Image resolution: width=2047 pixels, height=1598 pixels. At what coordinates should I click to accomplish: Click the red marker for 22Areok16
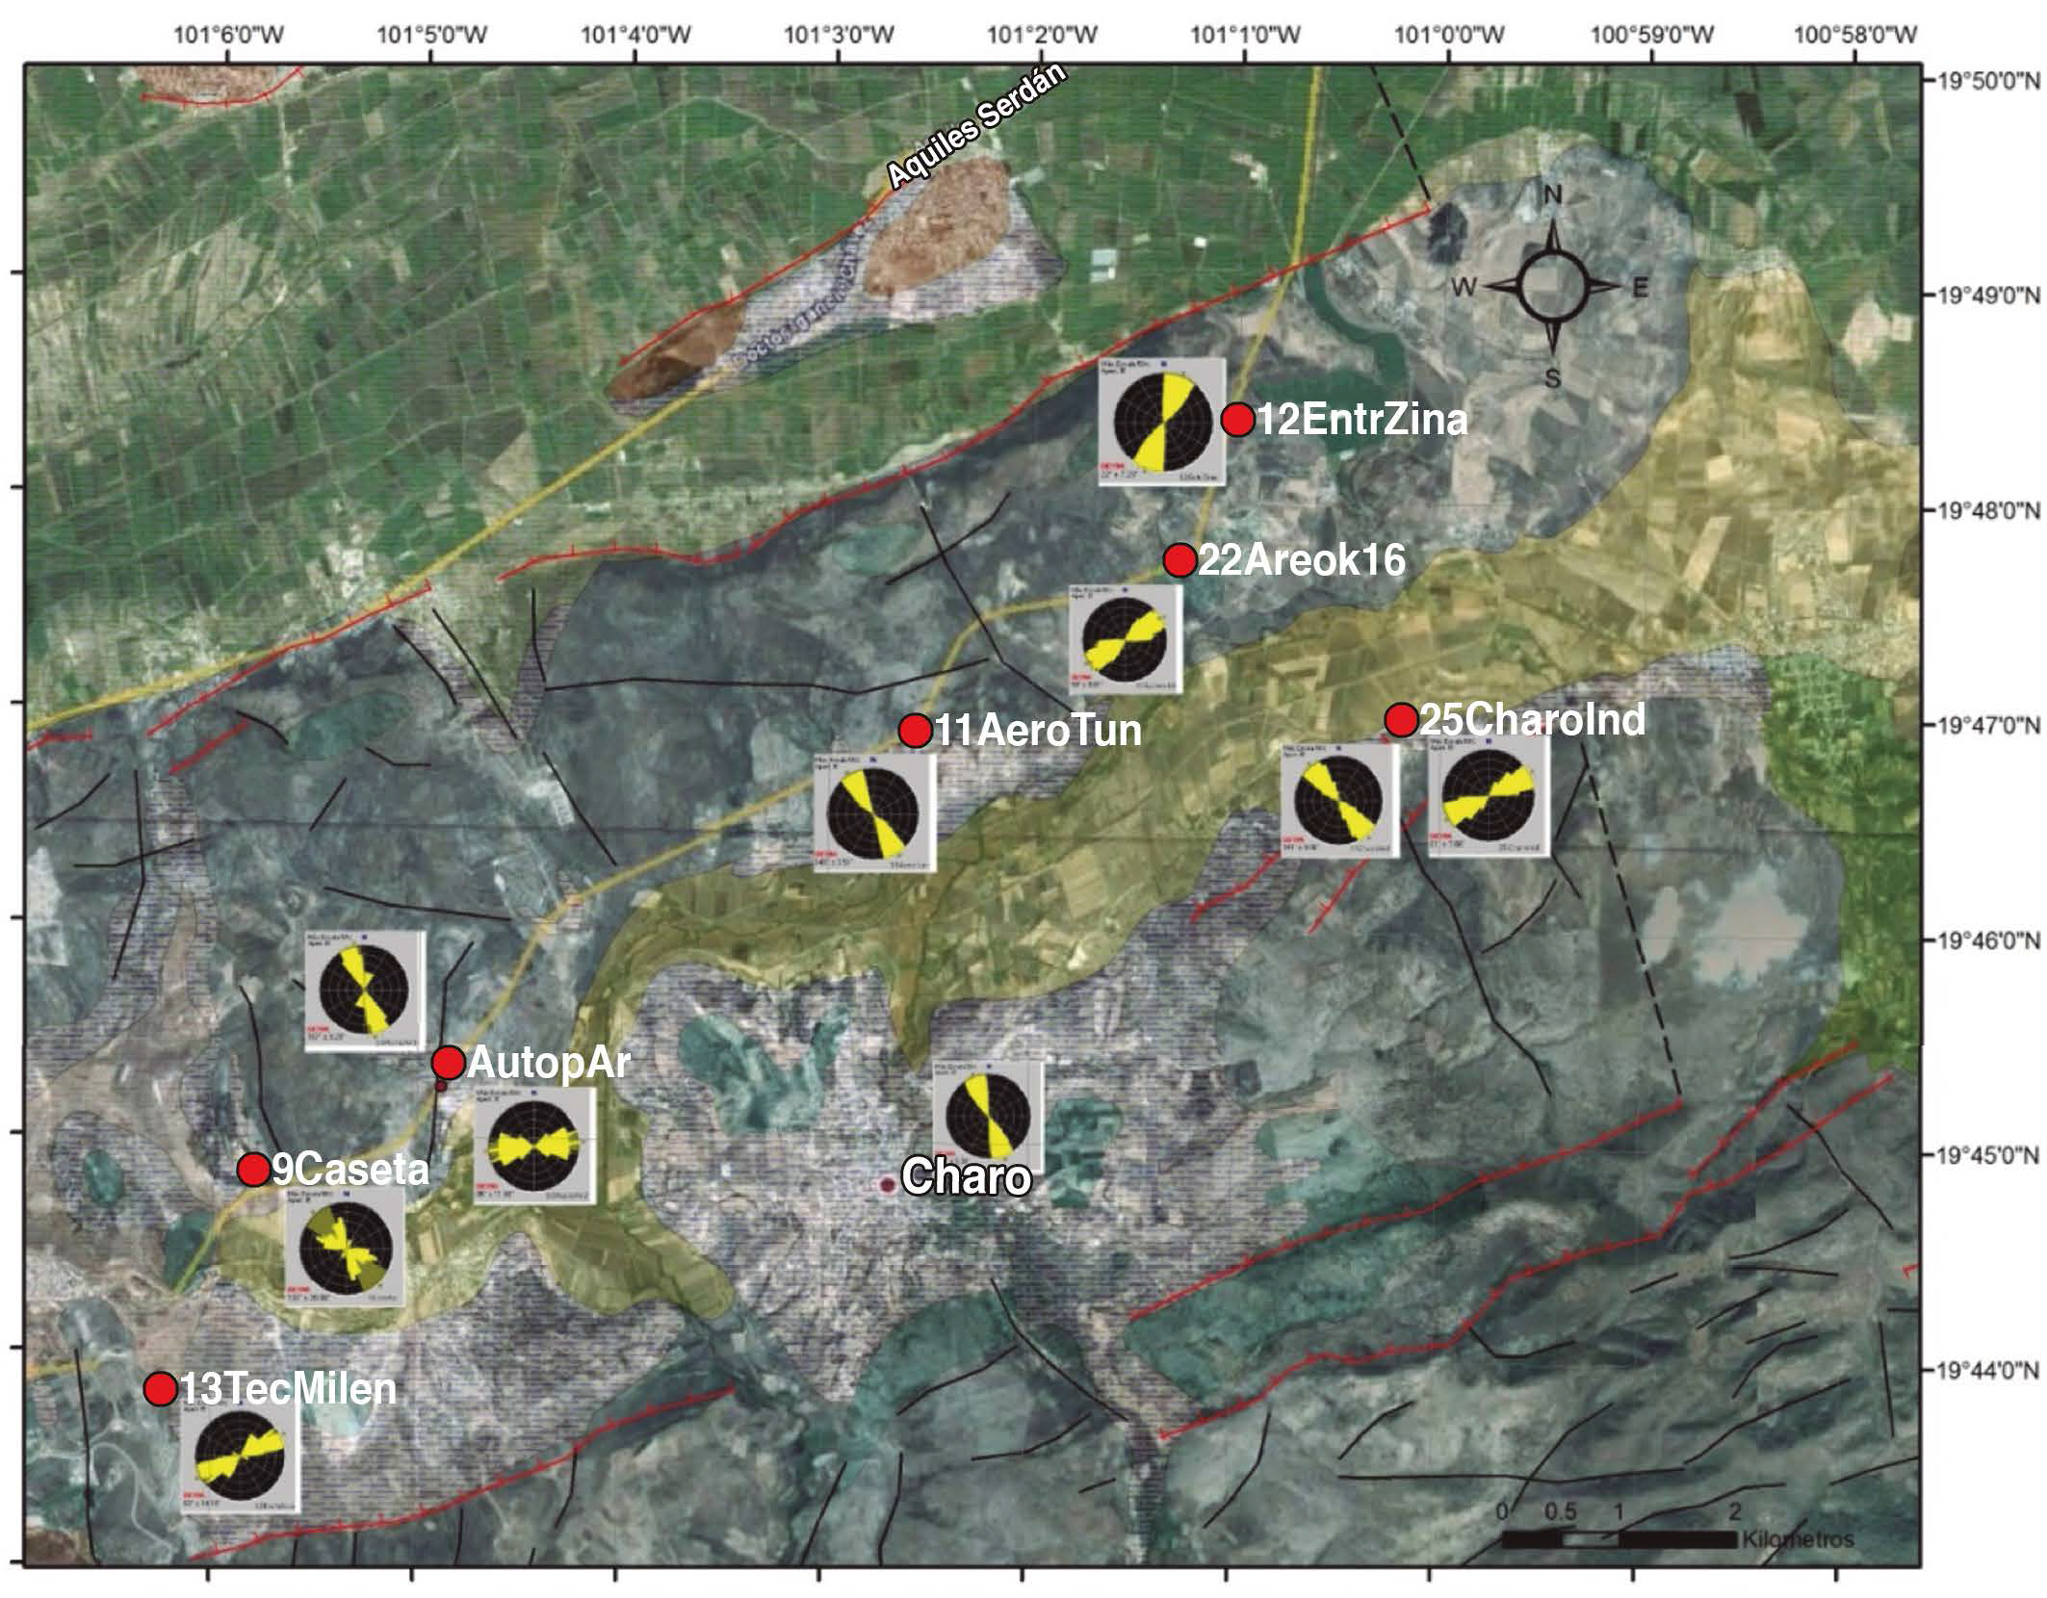tap(1179, 559)
